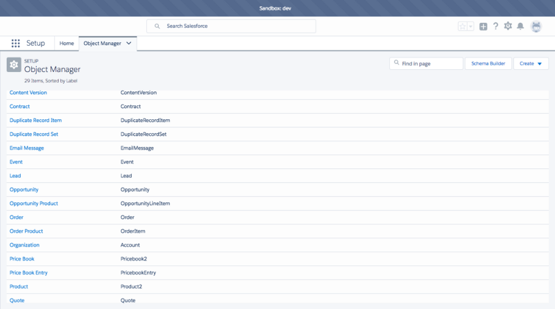Open the setup gear icon in header

point(508,26)
